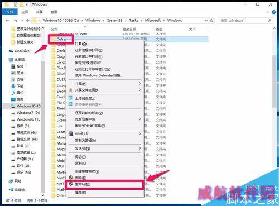Open the 文档 folder icon
279x206 pixels.
(x=13, y=80)
